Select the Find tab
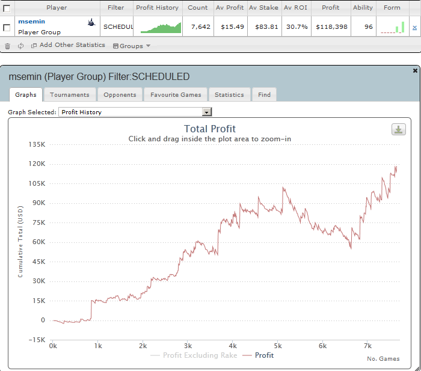This screenshot has width=421, height=371. (264, 95)
